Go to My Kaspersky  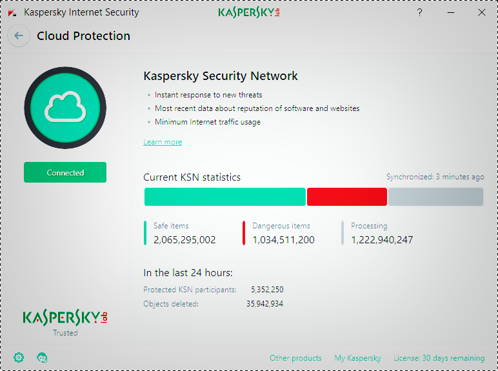(x=357, y=358)
